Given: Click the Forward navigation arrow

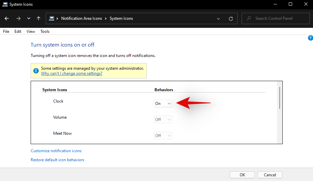Looking at the screenshot, I should tap(18, 18).
